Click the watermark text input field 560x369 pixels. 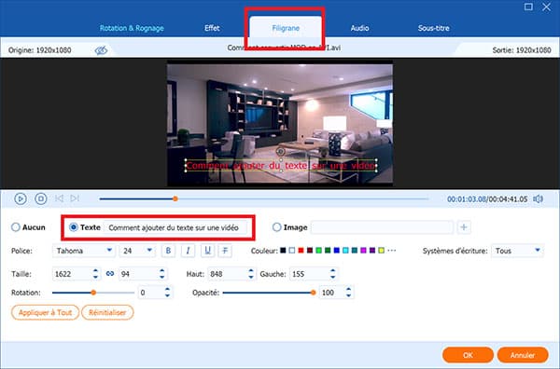coord(175,227)
